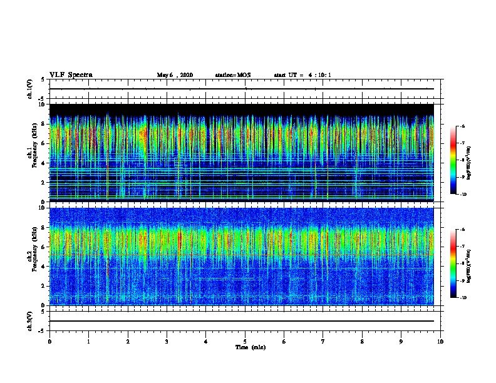Click the upper color bar's log(PSD) units label

click(469, 163)
